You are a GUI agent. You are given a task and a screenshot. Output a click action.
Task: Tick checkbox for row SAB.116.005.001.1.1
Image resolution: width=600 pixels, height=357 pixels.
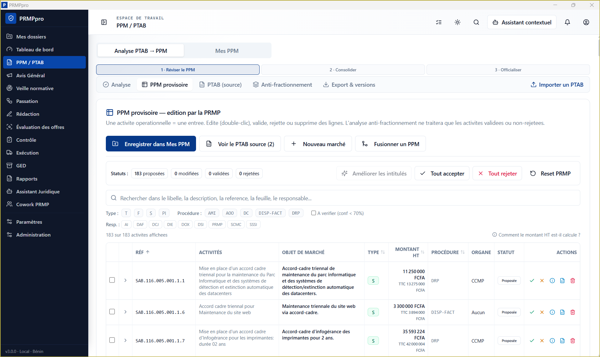[x=112, y=280]
